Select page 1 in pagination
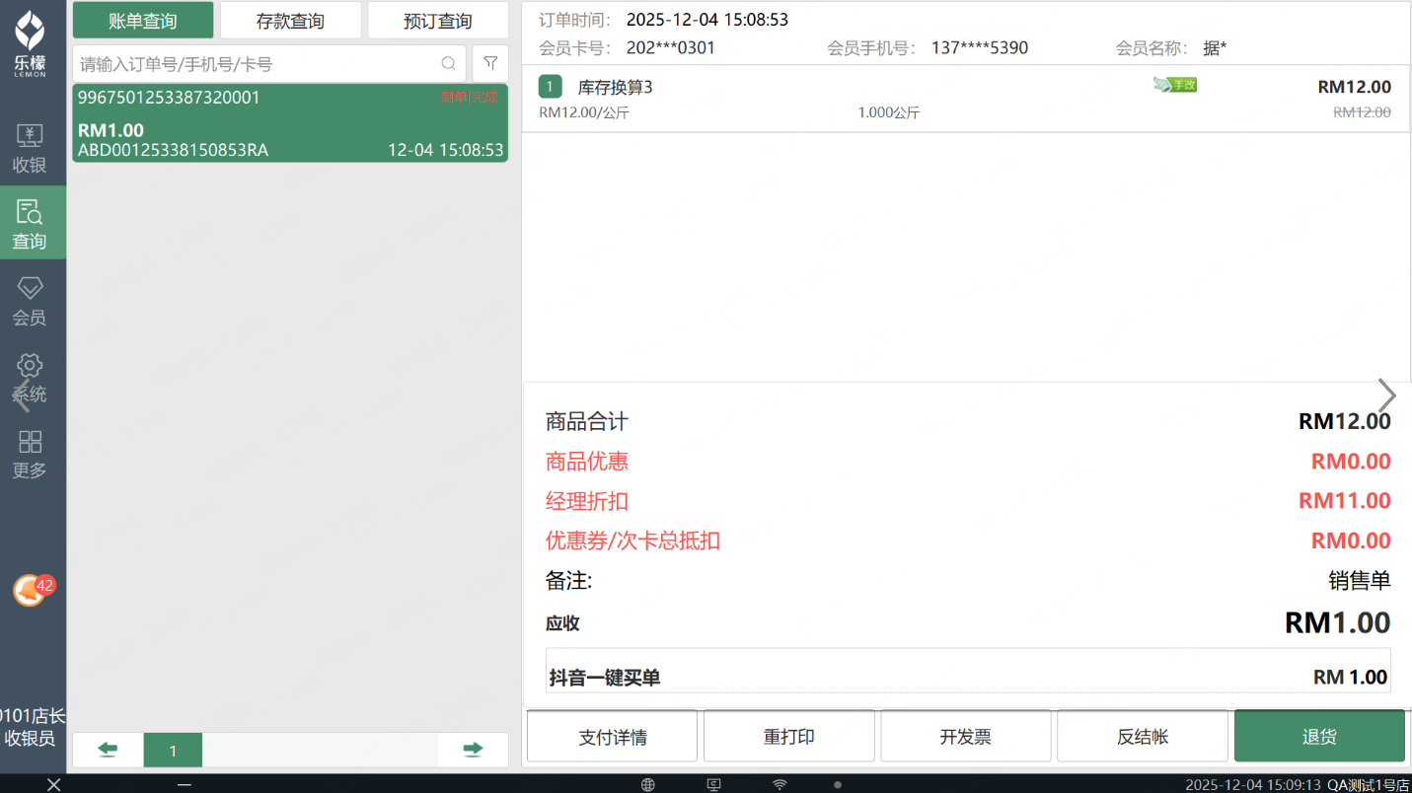This screenshot has height=793, width=1412. tap(173, 751)
